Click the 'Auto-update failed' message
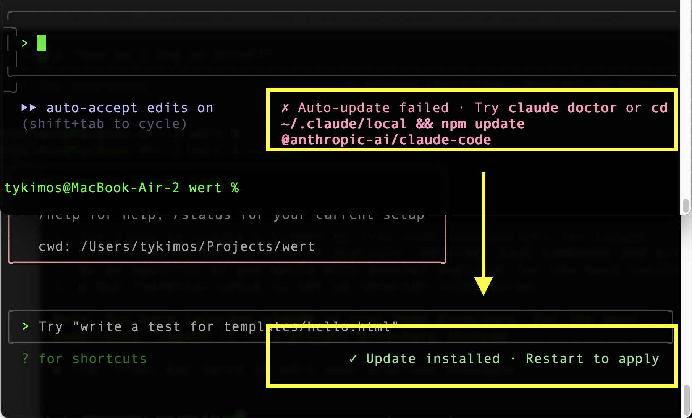The width and height of the screenshot is (692, 418). coord(373,108)
